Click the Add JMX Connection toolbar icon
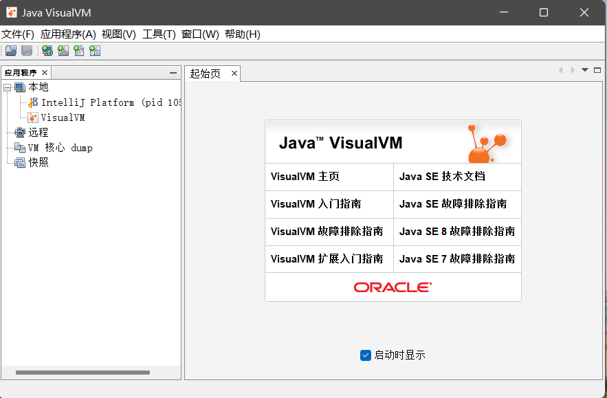This screenshot has height=398, width=607. (x=63, y=51)
